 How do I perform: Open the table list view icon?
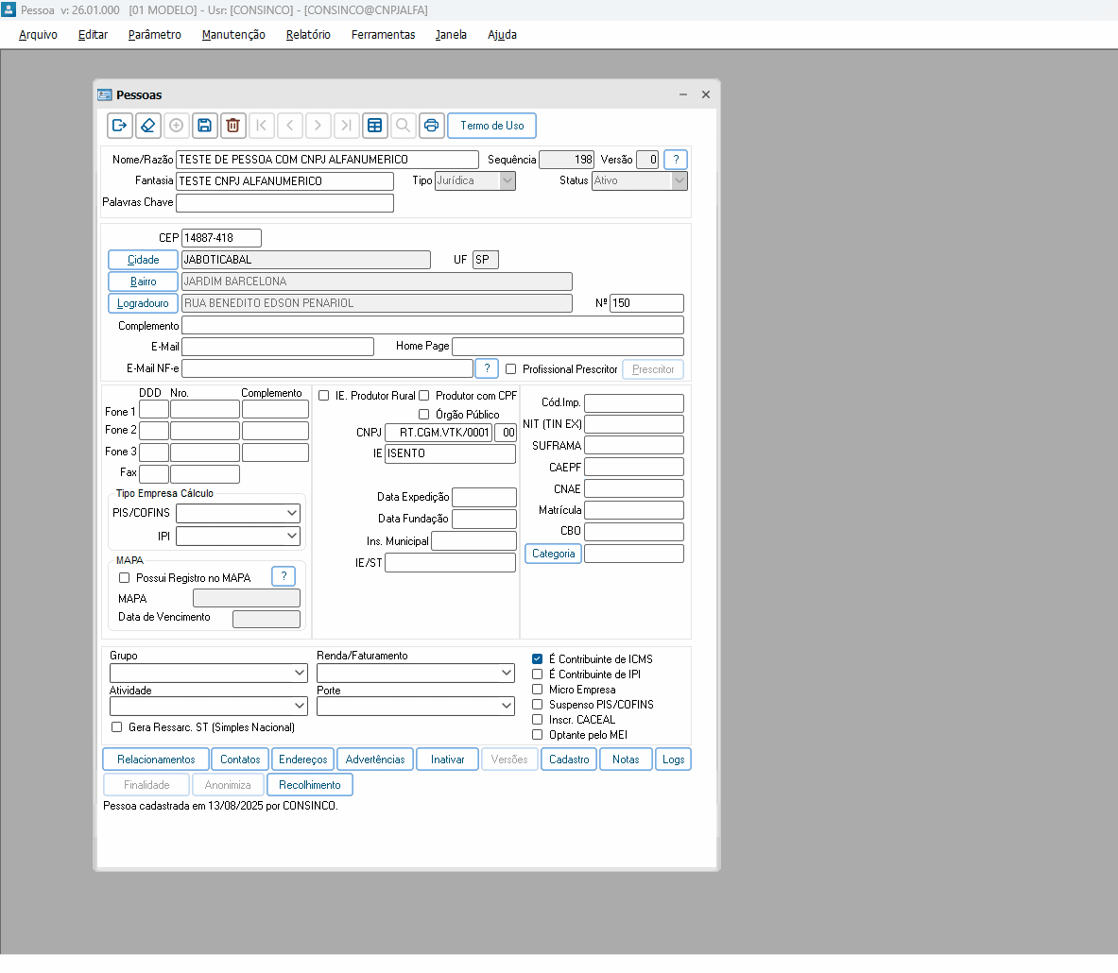(375, 126)
